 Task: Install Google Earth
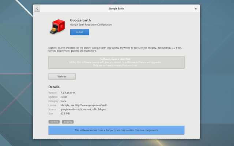coord(80,32)
